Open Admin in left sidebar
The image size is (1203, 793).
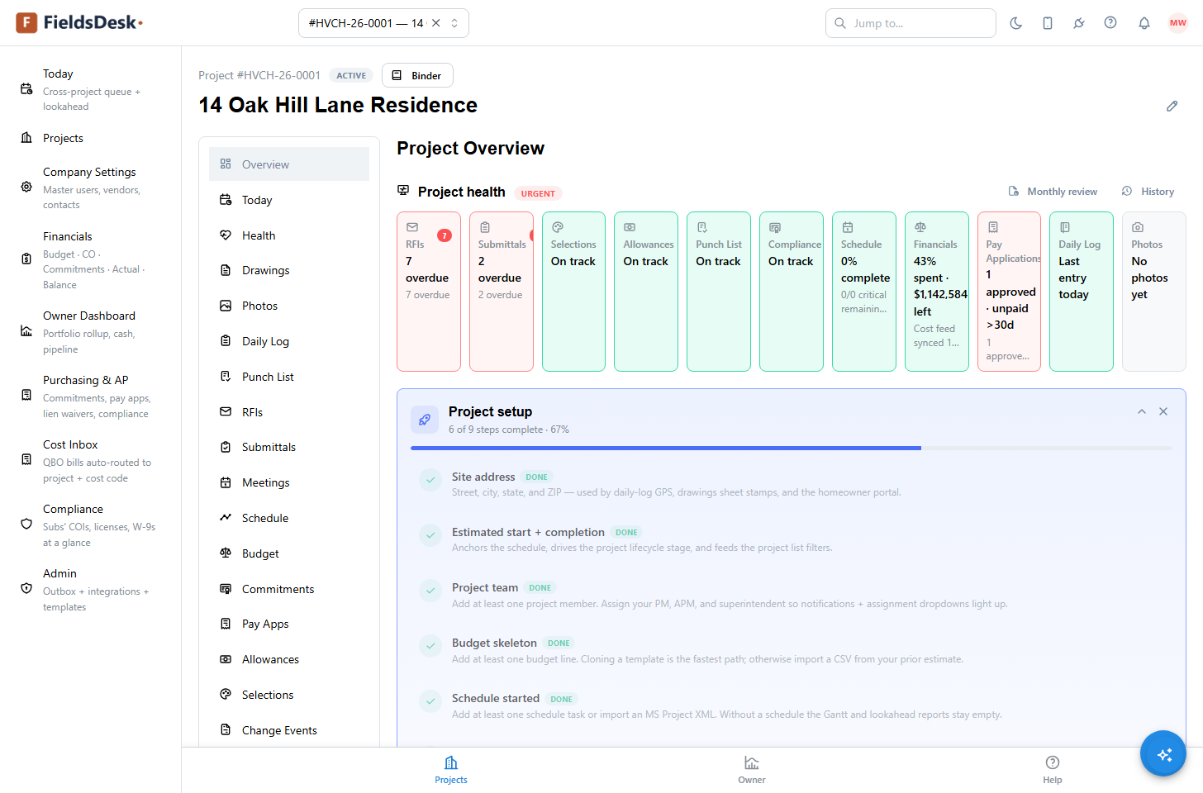(90, 589)
